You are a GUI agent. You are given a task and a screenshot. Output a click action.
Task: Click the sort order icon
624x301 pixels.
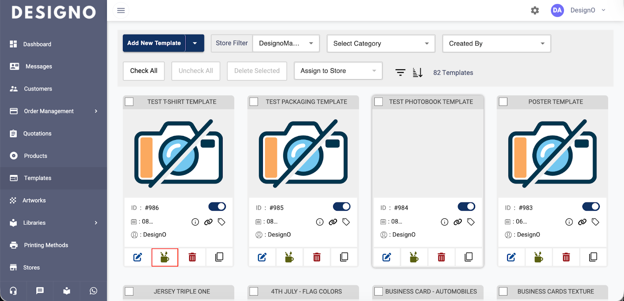point(417,72)
